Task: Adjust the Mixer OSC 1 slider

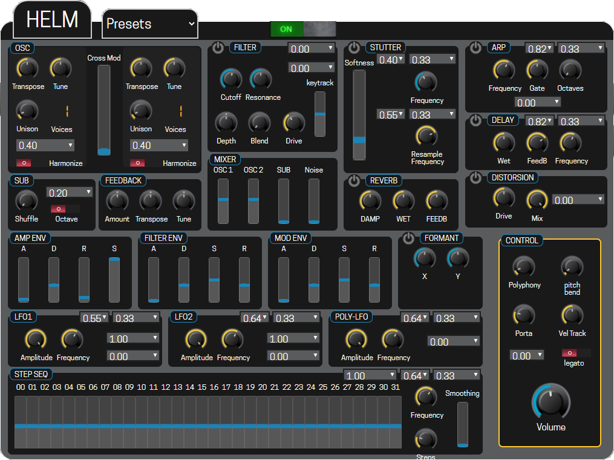Action: tap(223, 201)
